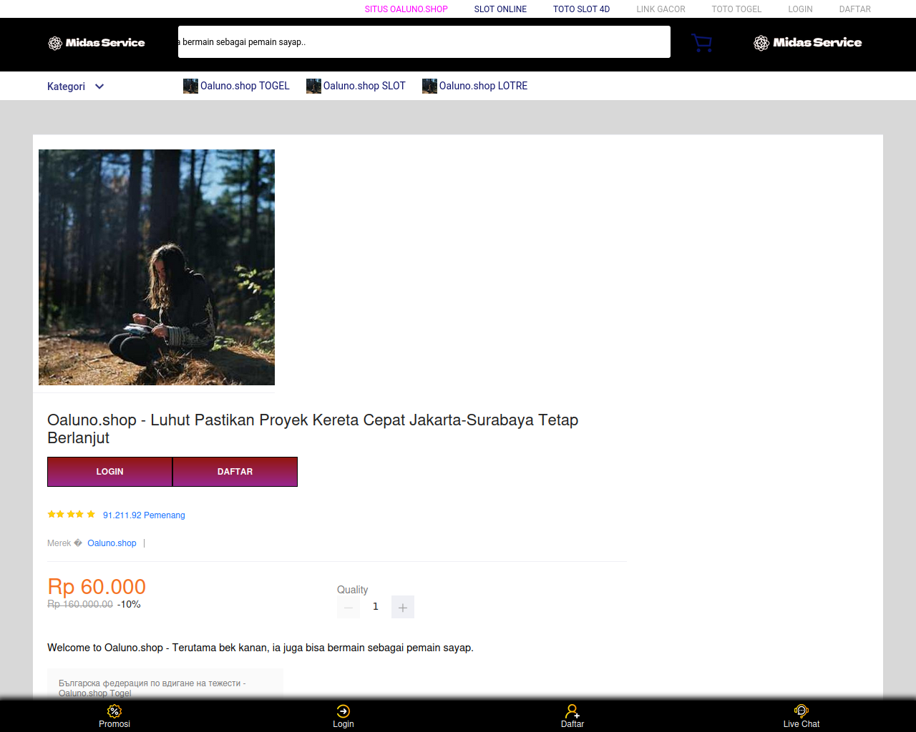This screenshot has height=732, width=916.
Task: Click the struck-through Rp 160.000.00 price
Action: tap(80, 605)
